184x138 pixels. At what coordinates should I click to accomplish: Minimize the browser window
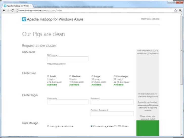coord(170,2)
